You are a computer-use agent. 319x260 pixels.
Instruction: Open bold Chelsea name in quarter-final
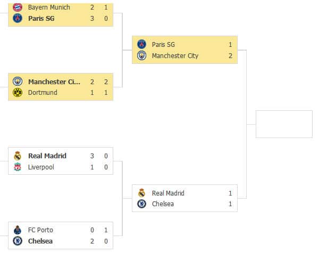(x=40, y=241)
